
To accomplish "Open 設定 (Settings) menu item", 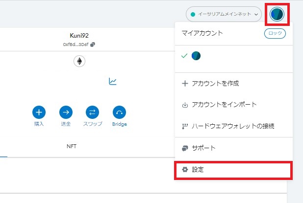I will (x=234, y=170).
